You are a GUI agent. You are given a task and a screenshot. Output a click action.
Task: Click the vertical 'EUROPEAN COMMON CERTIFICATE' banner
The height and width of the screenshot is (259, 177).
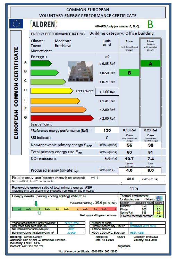[x=16, y=93]
